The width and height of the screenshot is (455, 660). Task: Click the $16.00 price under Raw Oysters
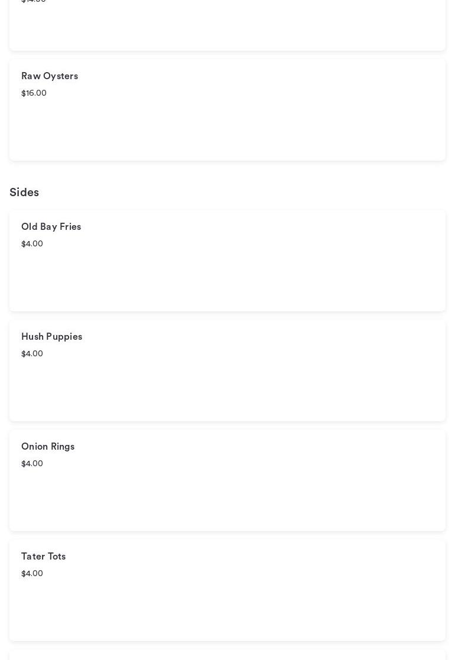(34, 93)
